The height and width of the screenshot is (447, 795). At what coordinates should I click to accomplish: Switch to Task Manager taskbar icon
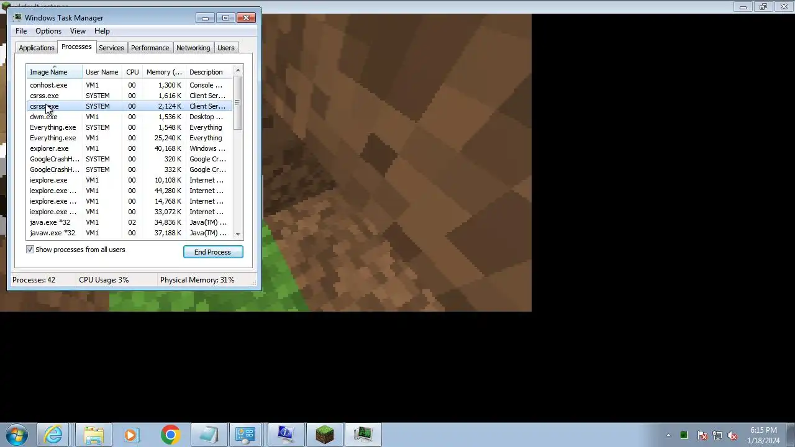point(363,435)
